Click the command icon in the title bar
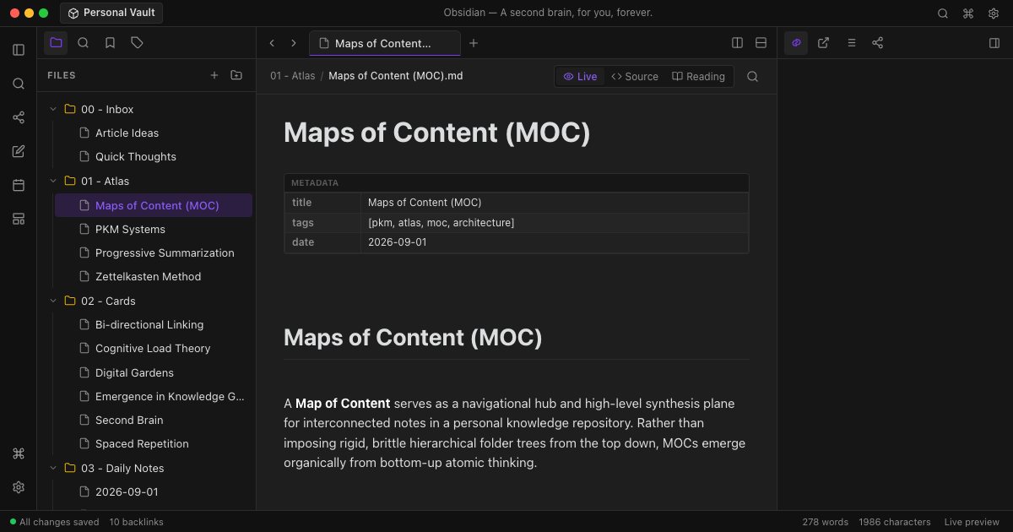Image resolution: width=1013 pixels, height=532 pixels. pos(968,14)
